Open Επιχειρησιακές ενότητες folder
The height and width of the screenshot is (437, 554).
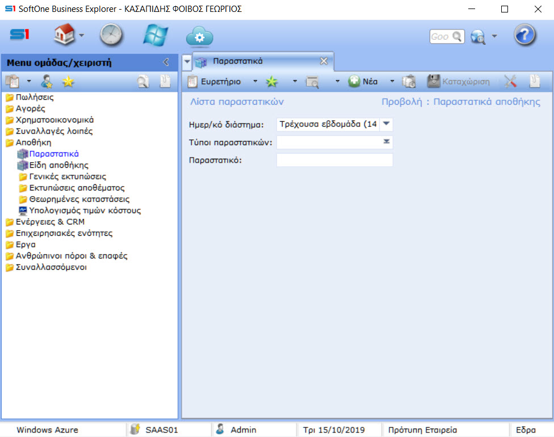point(59,233)
